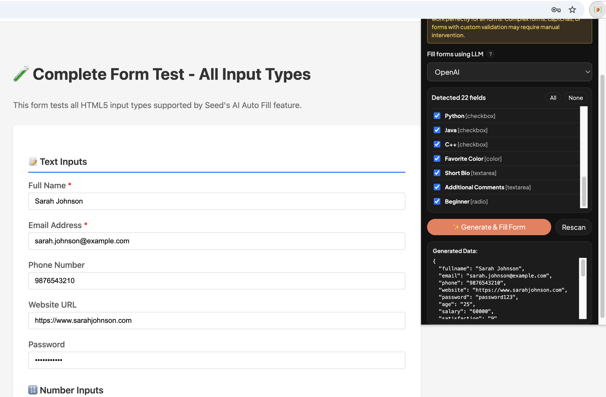Uncheck the Beginner radio field
Viewport: 606px width, 397px height.
[x=437, y=201]
